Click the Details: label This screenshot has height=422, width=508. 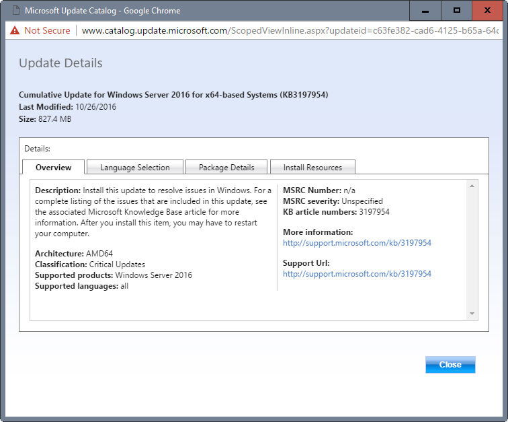37,149
